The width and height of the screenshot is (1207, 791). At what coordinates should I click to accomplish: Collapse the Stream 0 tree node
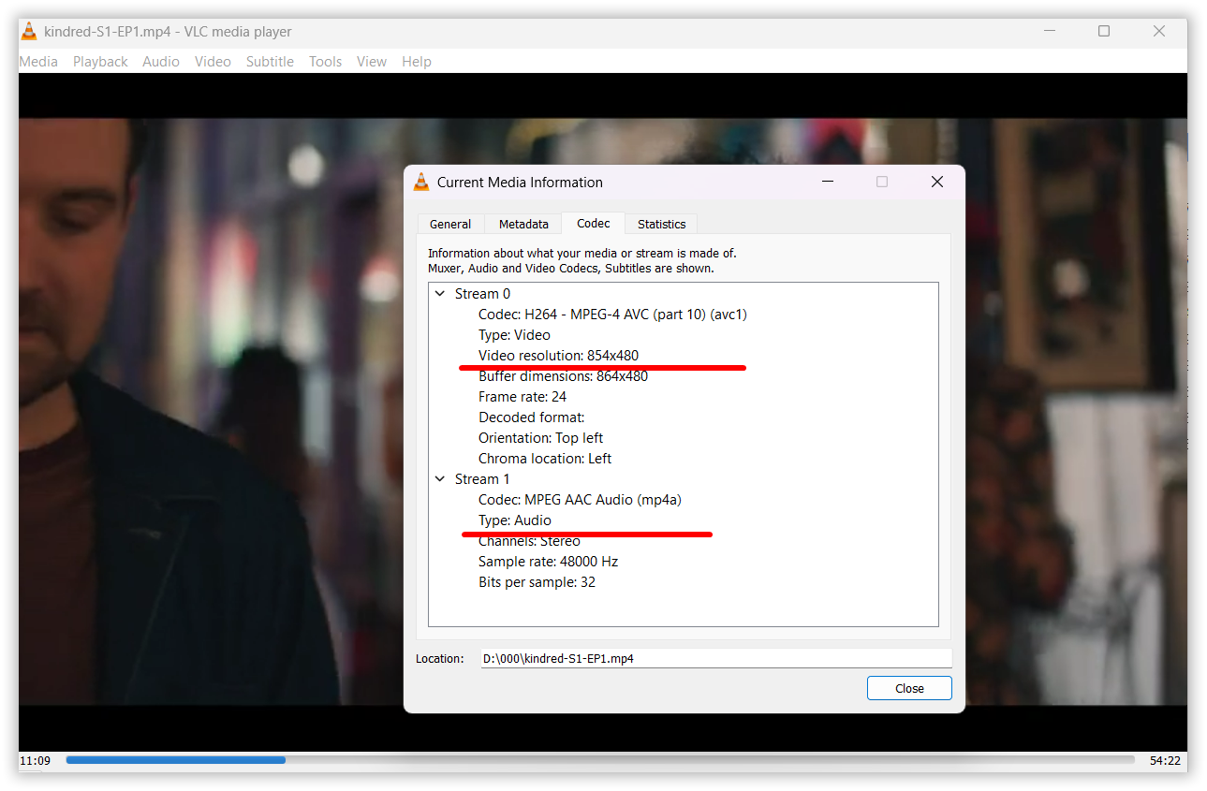point(440,293)
